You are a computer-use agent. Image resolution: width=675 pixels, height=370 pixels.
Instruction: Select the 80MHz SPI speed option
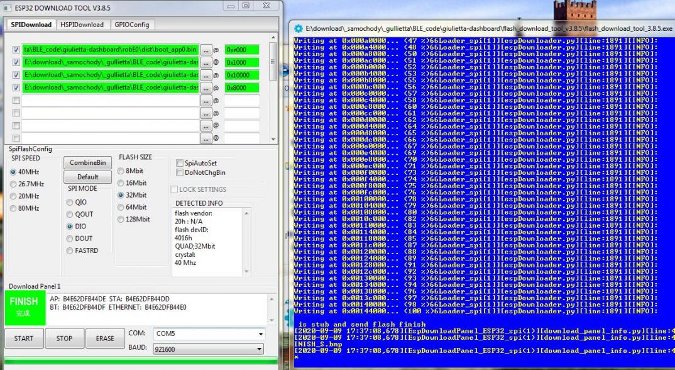pos(14,208)
